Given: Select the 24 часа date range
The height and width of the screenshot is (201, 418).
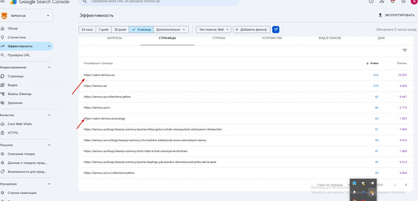Looking at the screenshot, I should pos(87,29).
